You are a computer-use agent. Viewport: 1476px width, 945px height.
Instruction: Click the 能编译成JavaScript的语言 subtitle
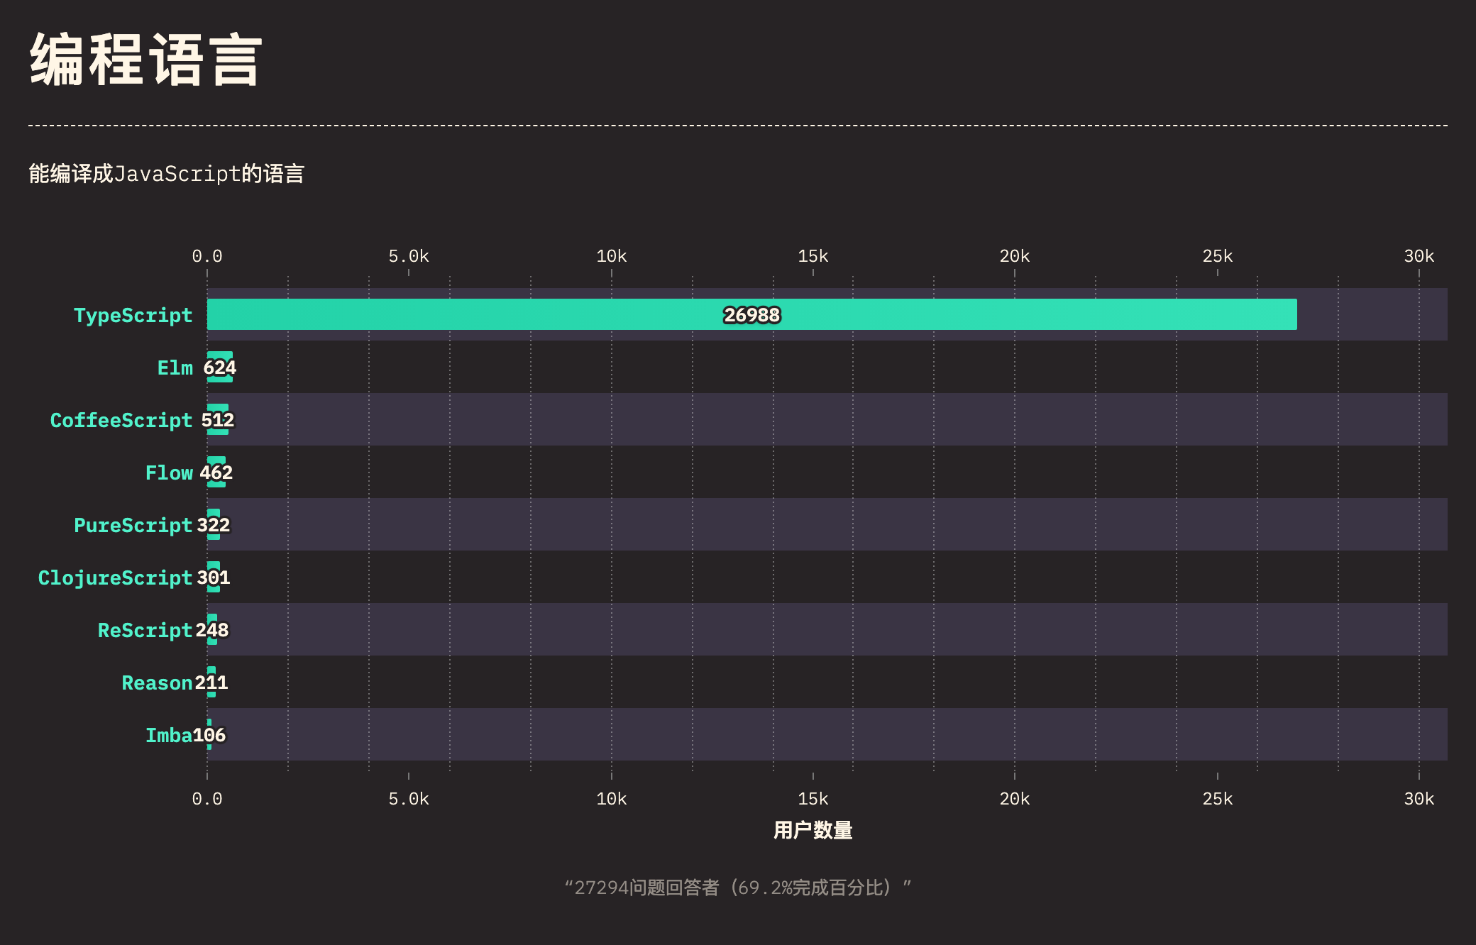coord(167,173)
